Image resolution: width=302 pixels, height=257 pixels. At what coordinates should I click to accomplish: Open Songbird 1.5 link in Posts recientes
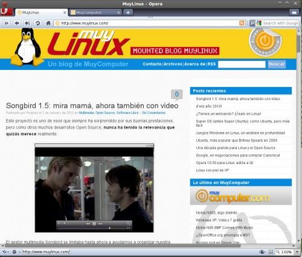[x=238, y=99]
